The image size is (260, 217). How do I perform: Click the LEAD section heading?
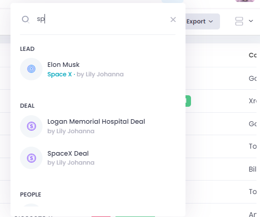pyautogui.click(x=27, y=49)
